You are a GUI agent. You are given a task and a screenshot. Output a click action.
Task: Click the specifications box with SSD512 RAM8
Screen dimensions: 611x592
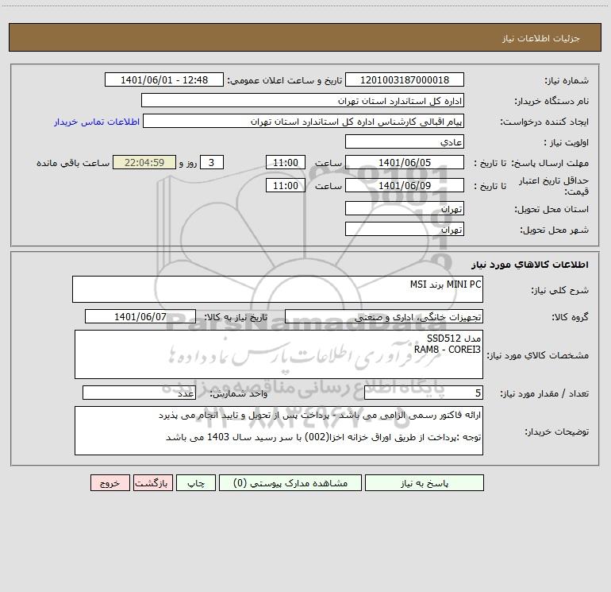click(x=279, y=354)
